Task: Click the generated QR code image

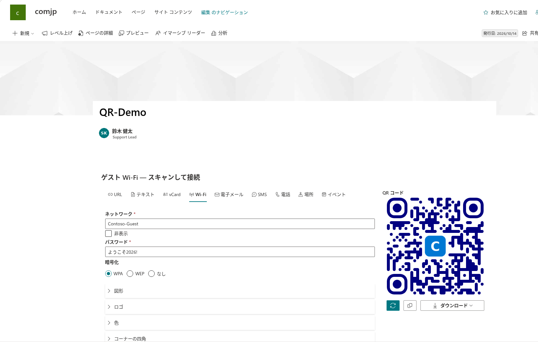Action: (435, 246)
